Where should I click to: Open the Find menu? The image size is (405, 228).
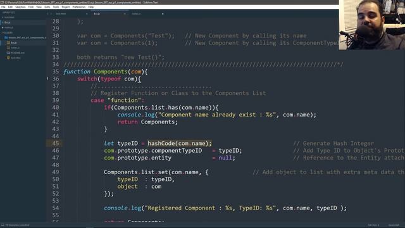tap(31, 7)
